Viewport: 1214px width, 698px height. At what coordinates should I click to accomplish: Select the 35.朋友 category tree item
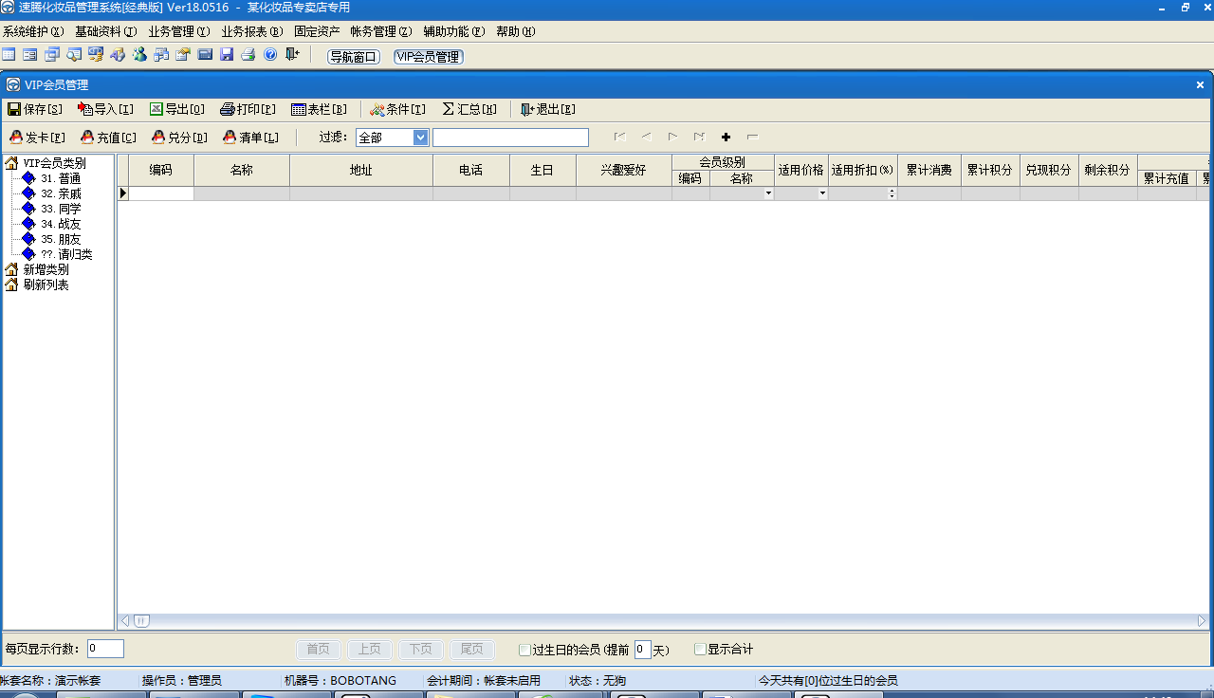pos(61,239)
